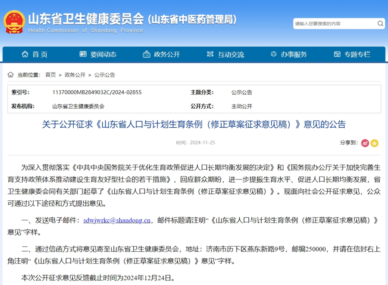Click the column icon beside 专题专栏

click(337, 54)
